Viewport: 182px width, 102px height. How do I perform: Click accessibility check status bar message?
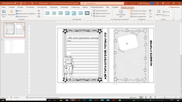pos(43,97)
